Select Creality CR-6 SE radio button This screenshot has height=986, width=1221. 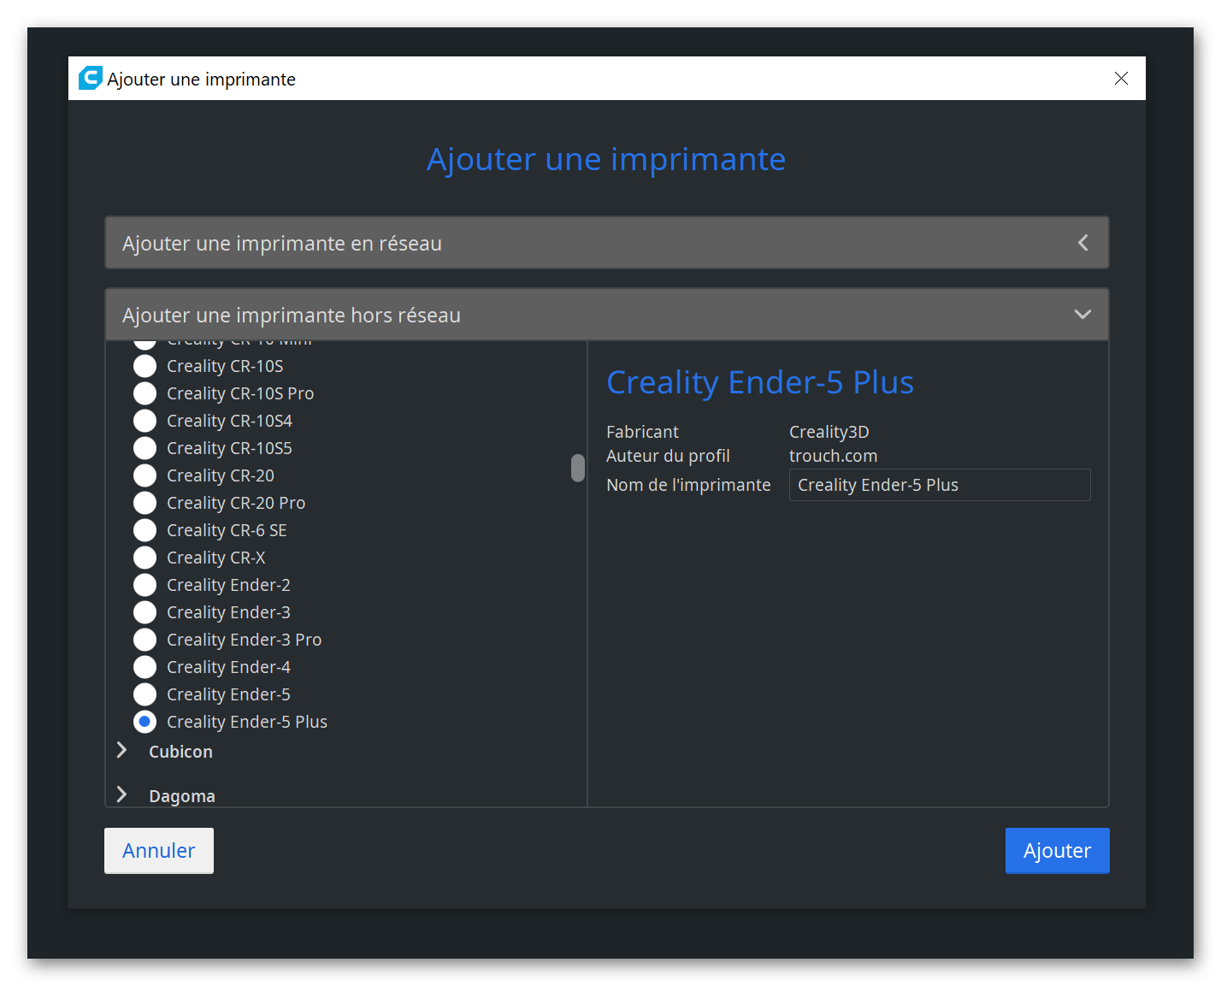coord(145,530)
